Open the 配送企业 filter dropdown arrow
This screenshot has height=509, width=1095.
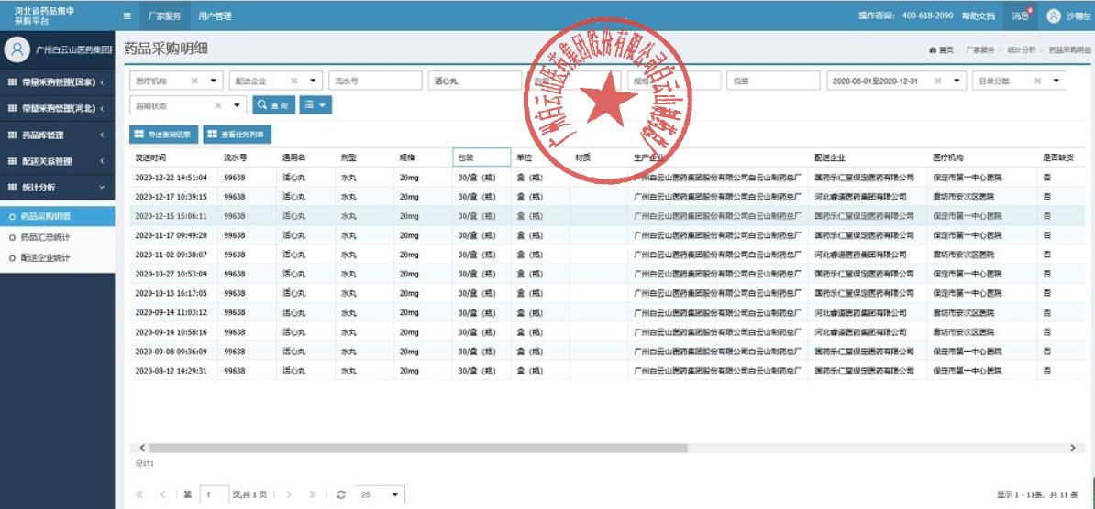(313, 81)
